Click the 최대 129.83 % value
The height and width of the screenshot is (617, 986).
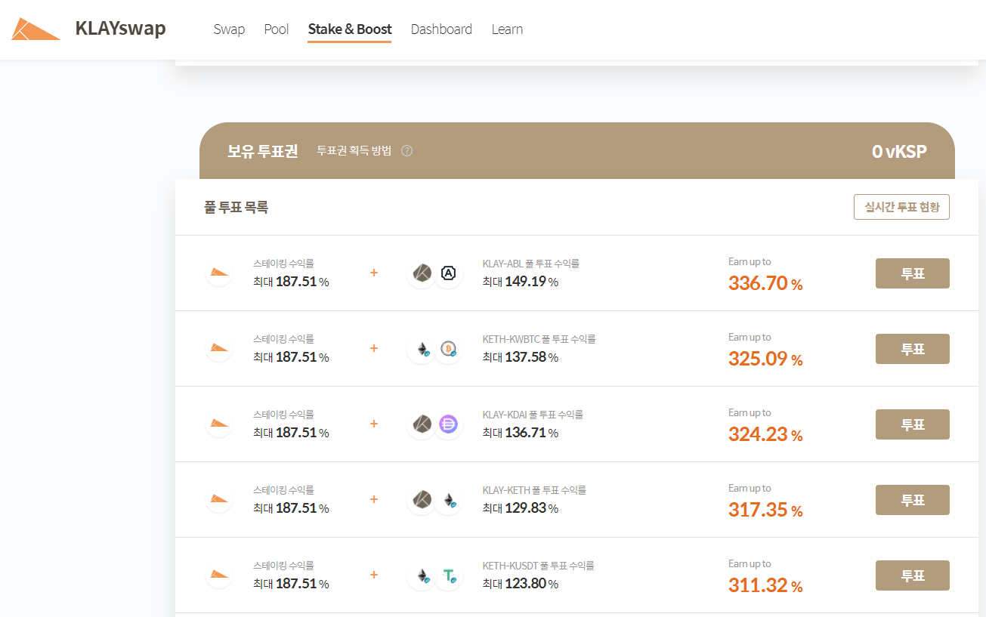(521, 508)
